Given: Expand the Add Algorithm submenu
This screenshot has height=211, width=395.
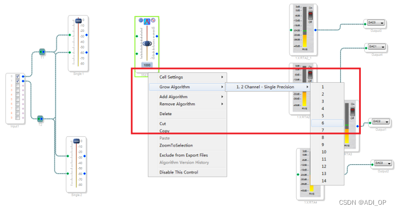Looking at the screenshot, I should [x=187, y=97].
